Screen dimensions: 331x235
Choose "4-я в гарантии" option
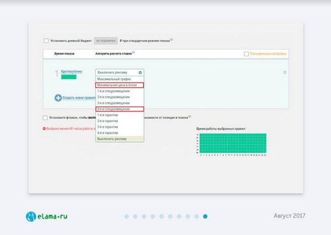click(120, 133)
